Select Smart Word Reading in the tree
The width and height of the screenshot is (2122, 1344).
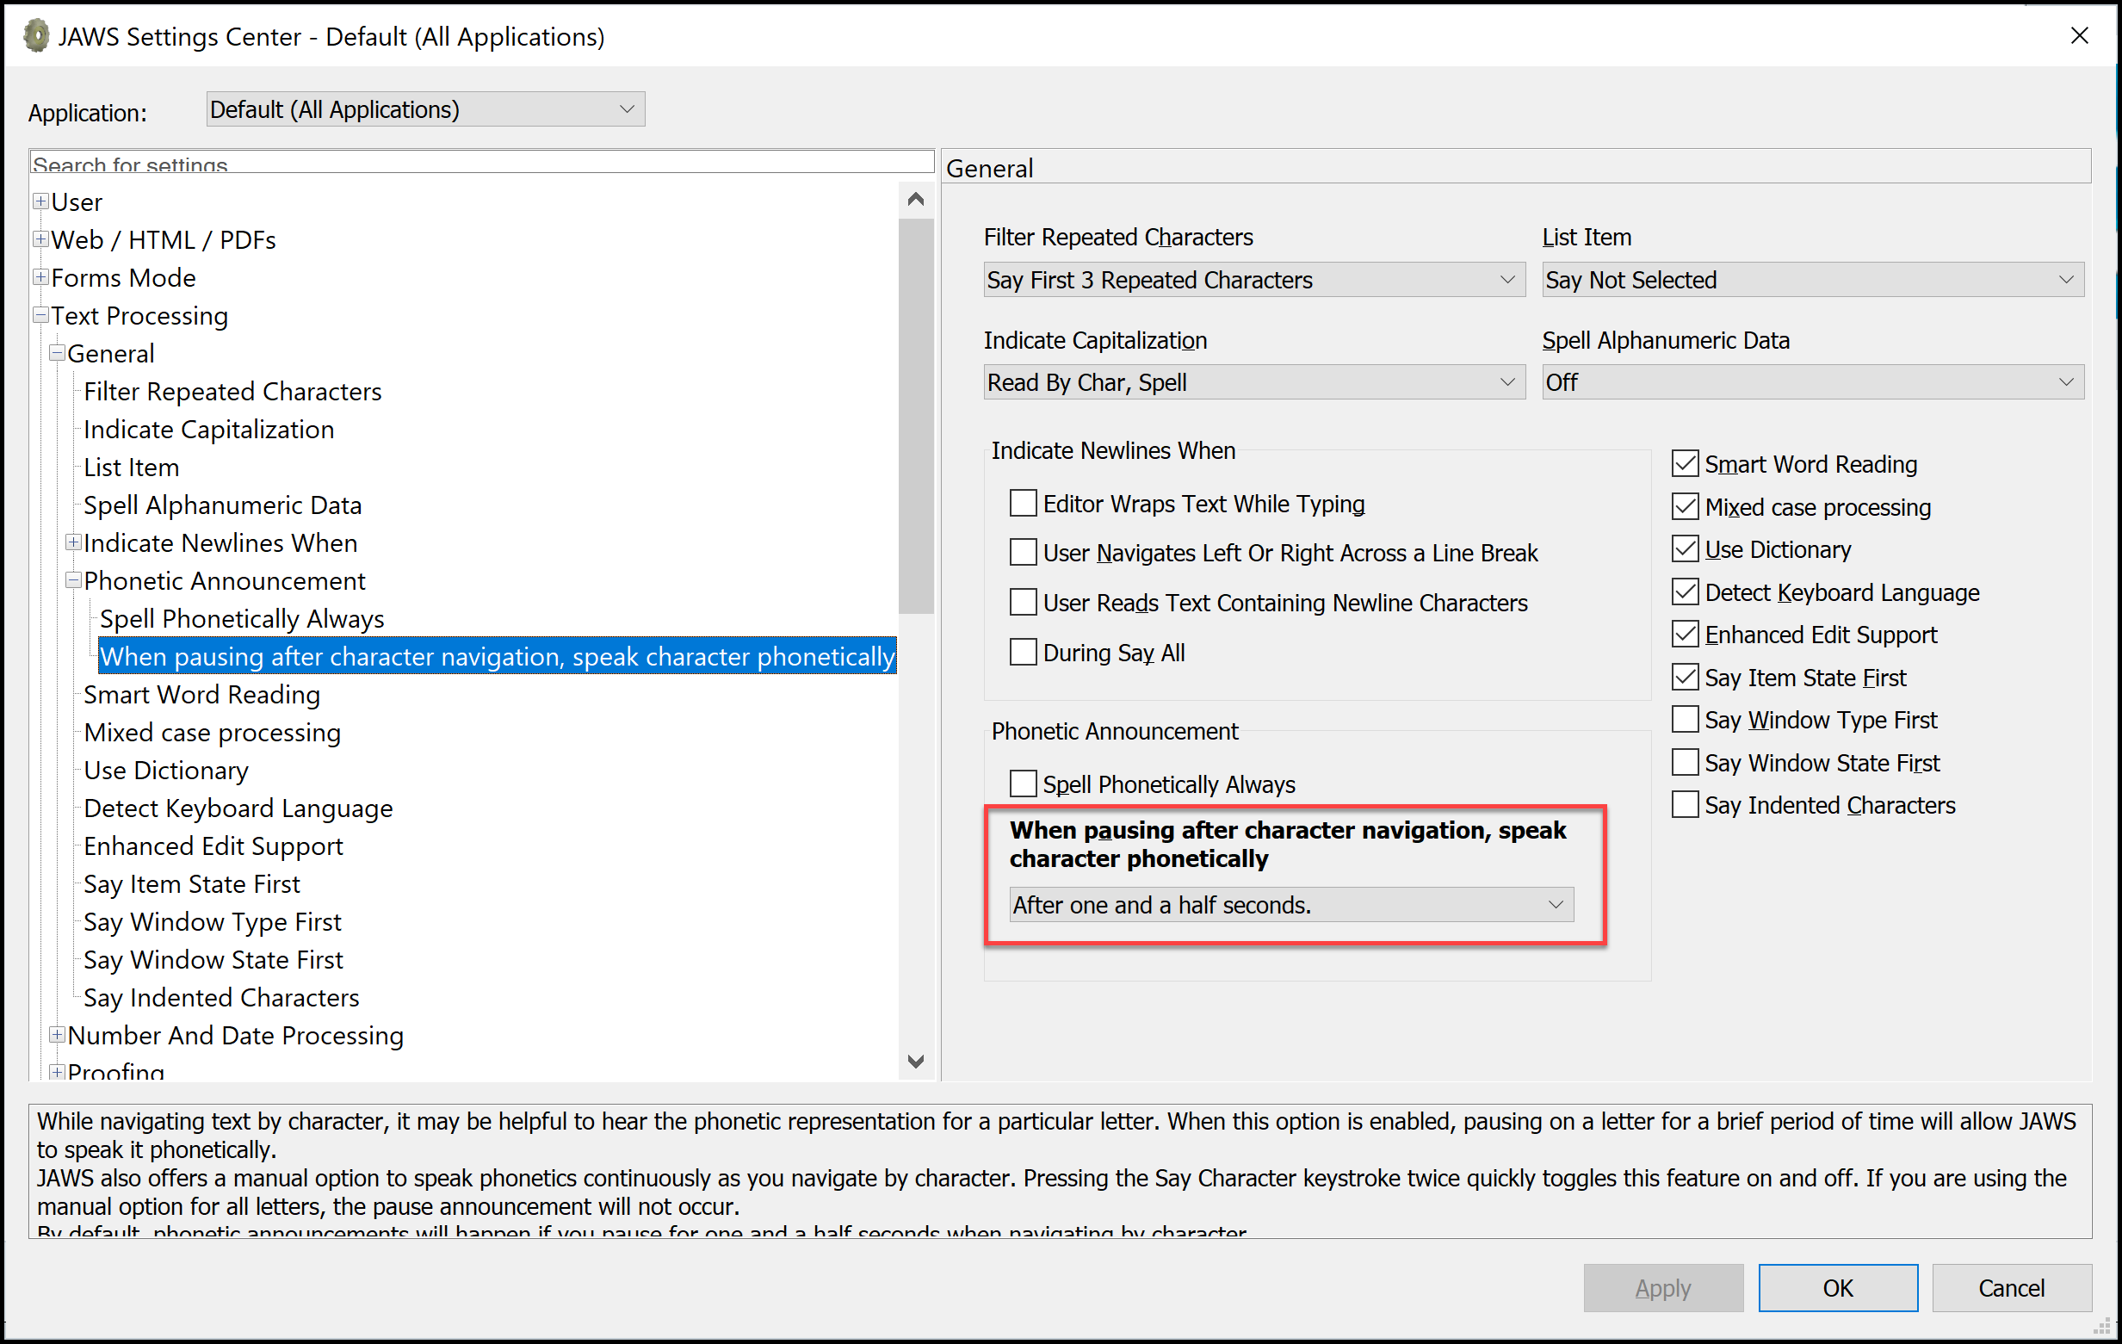201,695
